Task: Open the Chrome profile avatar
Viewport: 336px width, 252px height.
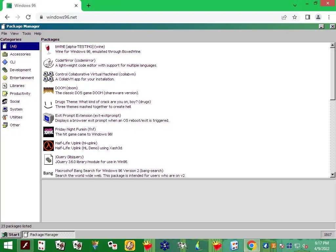Action: 318,17
